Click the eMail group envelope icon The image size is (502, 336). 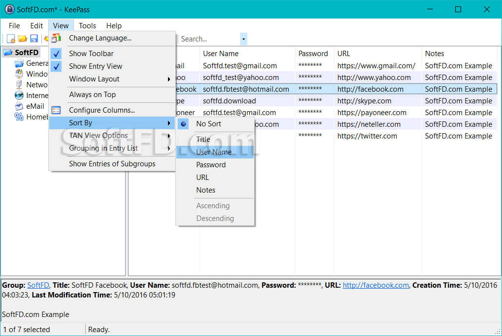click(19, 106)
